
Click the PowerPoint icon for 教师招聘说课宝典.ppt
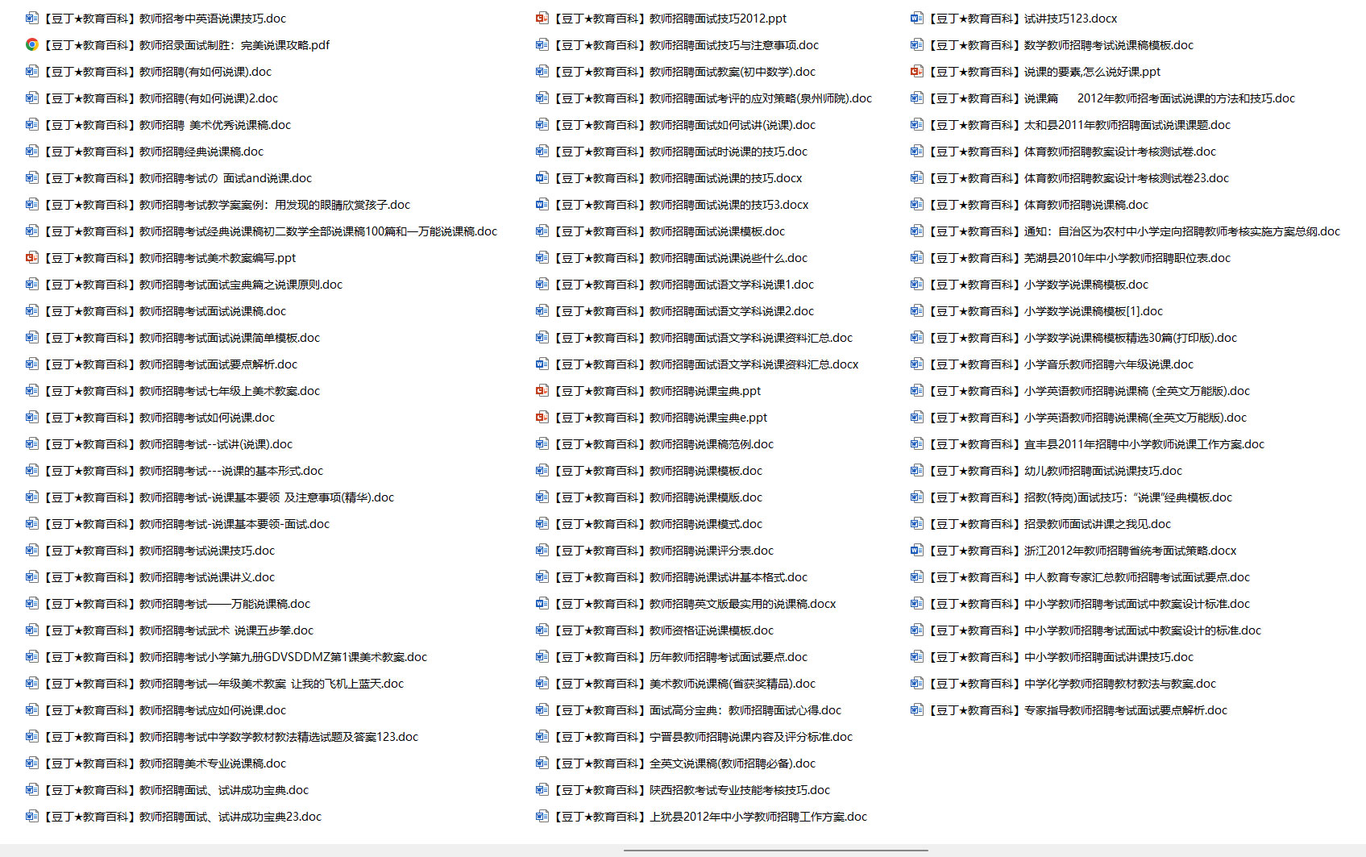point(542,390)
